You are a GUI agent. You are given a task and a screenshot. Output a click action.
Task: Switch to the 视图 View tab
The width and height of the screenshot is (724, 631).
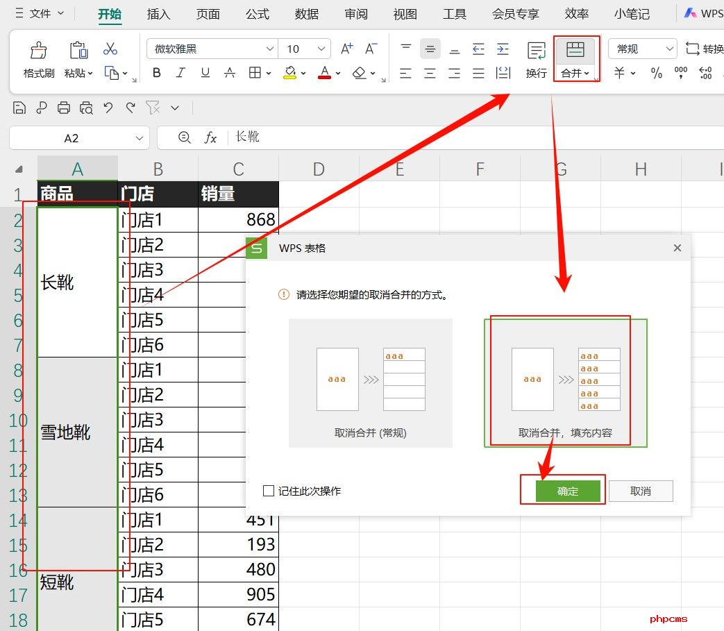pos(405,15)
